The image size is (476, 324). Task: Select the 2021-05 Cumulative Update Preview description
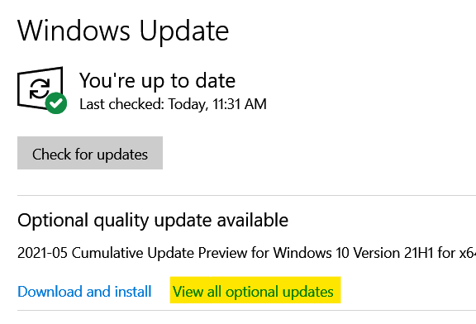tap(246, 253)
